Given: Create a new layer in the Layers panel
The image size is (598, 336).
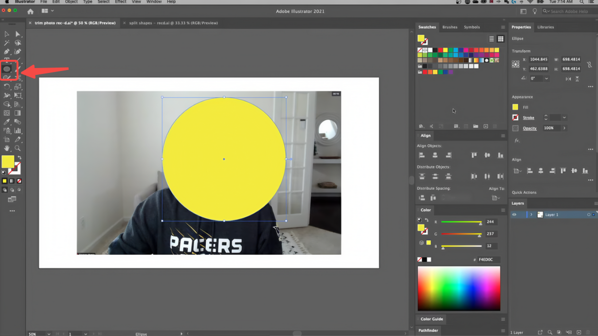Looking at the screenshot, I should [x=579, y=332].
